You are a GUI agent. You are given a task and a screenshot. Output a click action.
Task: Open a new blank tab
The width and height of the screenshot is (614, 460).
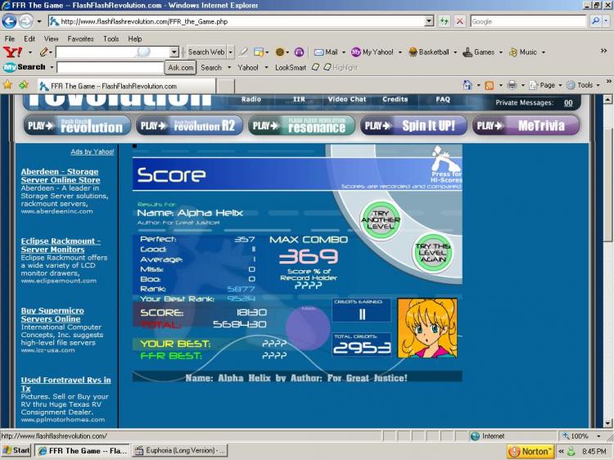coord(226,87)
